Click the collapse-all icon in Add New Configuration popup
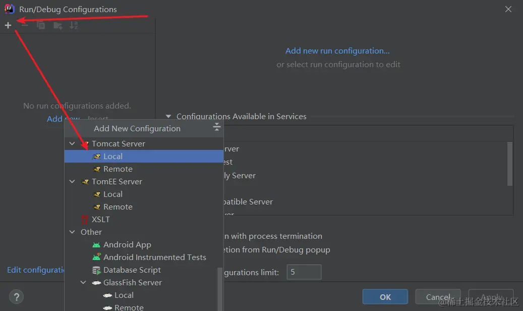 (217, 127)
